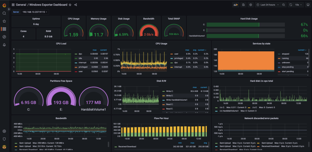Viewport: 312px width, 152px height.
Task: Open the search icon in sidebar
Action: pos(4,13)
